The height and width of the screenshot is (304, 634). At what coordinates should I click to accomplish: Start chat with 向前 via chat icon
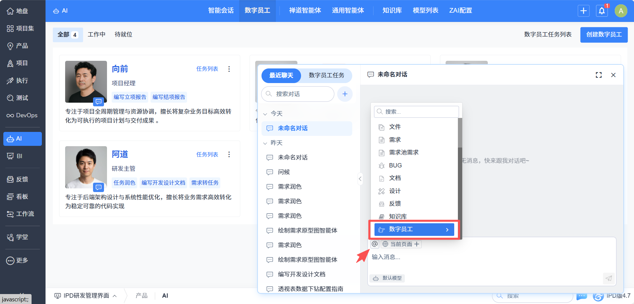(98, 101)
